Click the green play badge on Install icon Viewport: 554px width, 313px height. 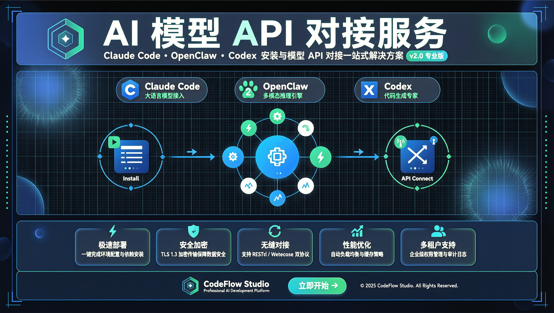click(114, 142)
